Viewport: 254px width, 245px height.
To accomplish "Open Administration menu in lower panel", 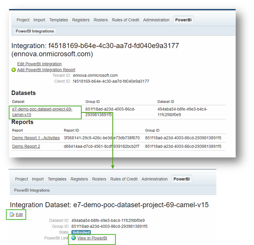I will click(155, 179).
